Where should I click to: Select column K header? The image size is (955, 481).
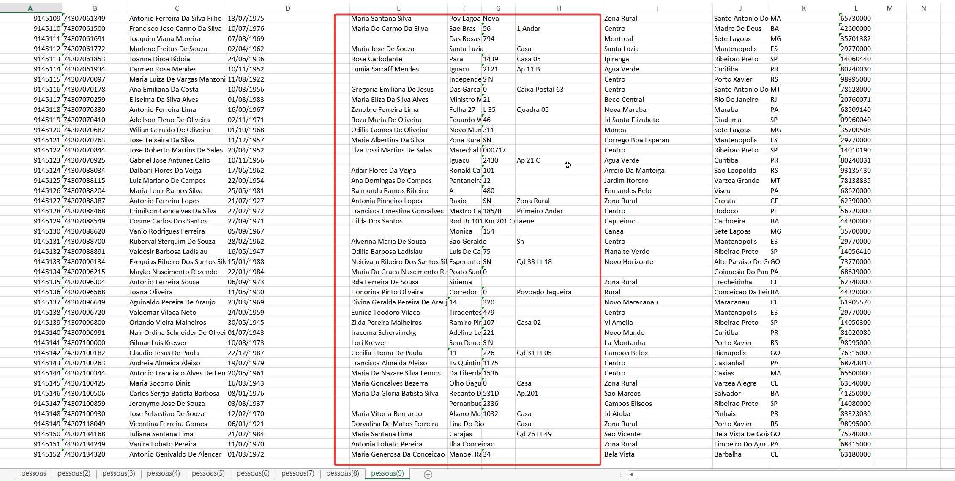804,8
